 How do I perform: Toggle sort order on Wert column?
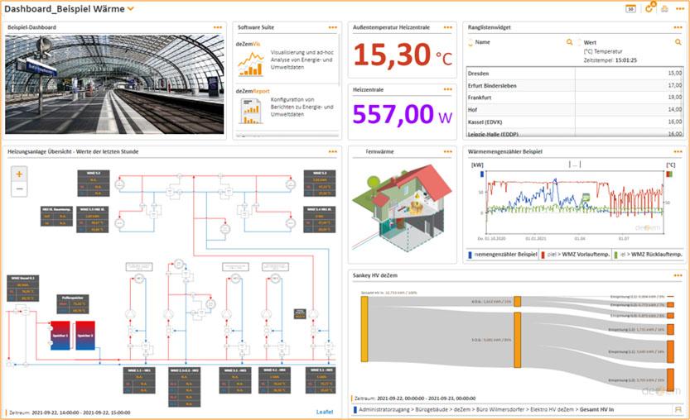tap(579, 43)
